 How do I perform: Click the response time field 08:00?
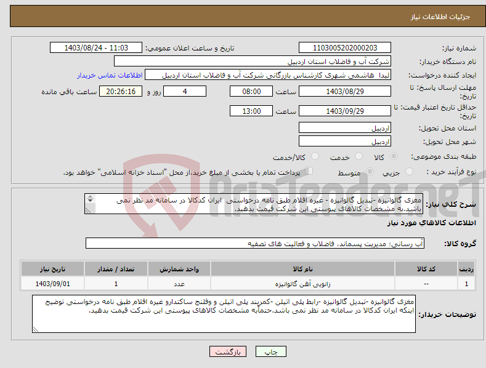point(251,91)
